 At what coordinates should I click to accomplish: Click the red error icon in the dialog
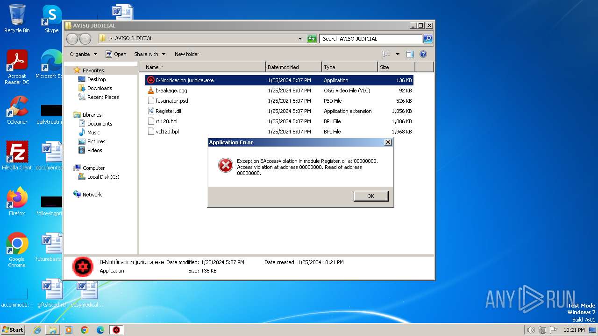pyautogui.click(x=225, y=165)
